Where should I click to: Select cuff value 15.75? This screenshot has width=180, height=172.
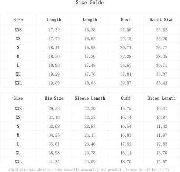(126, 109)
